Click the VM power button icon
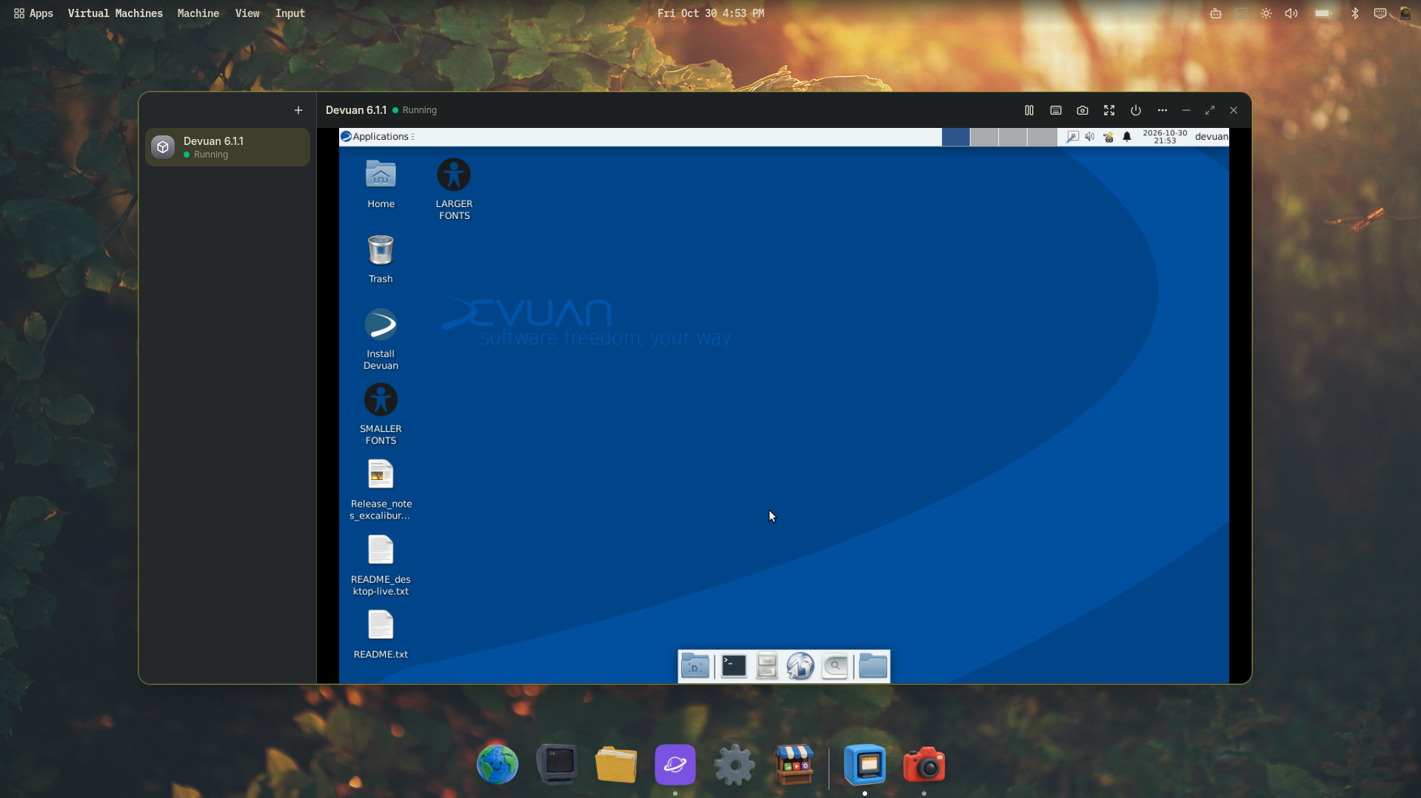The image size is (1421, 798). (x=1136, y=110)
